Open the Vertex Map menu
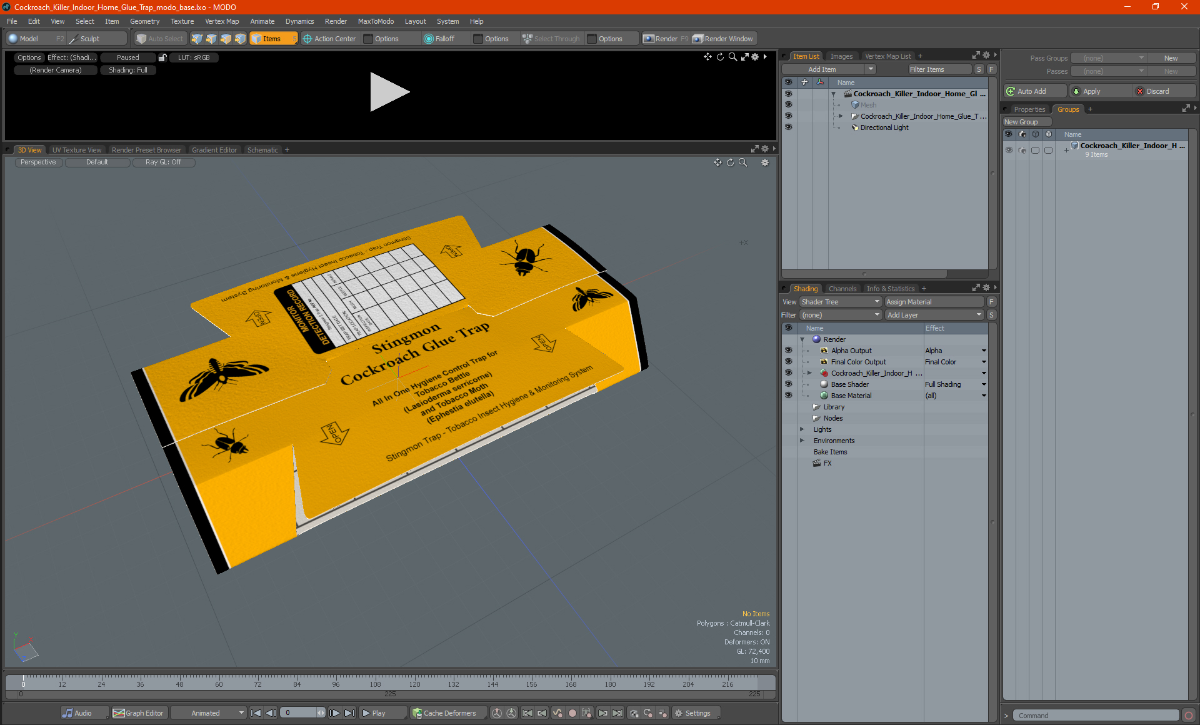Screen dimensions: 1200x725 (222, 21)
